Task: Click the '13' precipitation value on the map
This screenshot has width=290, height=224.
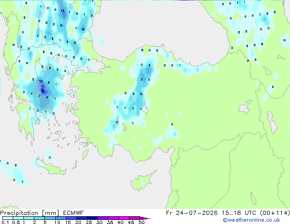Action: pos(63,11)
